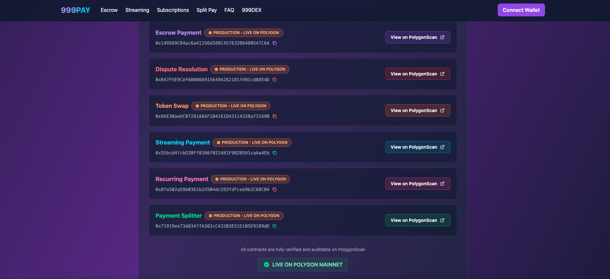The width and height of the screenshot is (610, 279).
Task: Click Production badge beside Payment Splitter
Action: point(244,216)
